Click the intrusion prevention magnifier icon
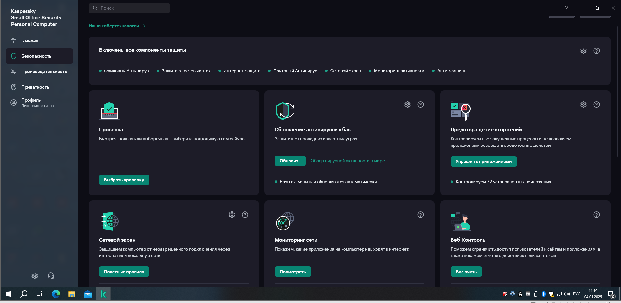The image size is (621, 303). [461, 111]
